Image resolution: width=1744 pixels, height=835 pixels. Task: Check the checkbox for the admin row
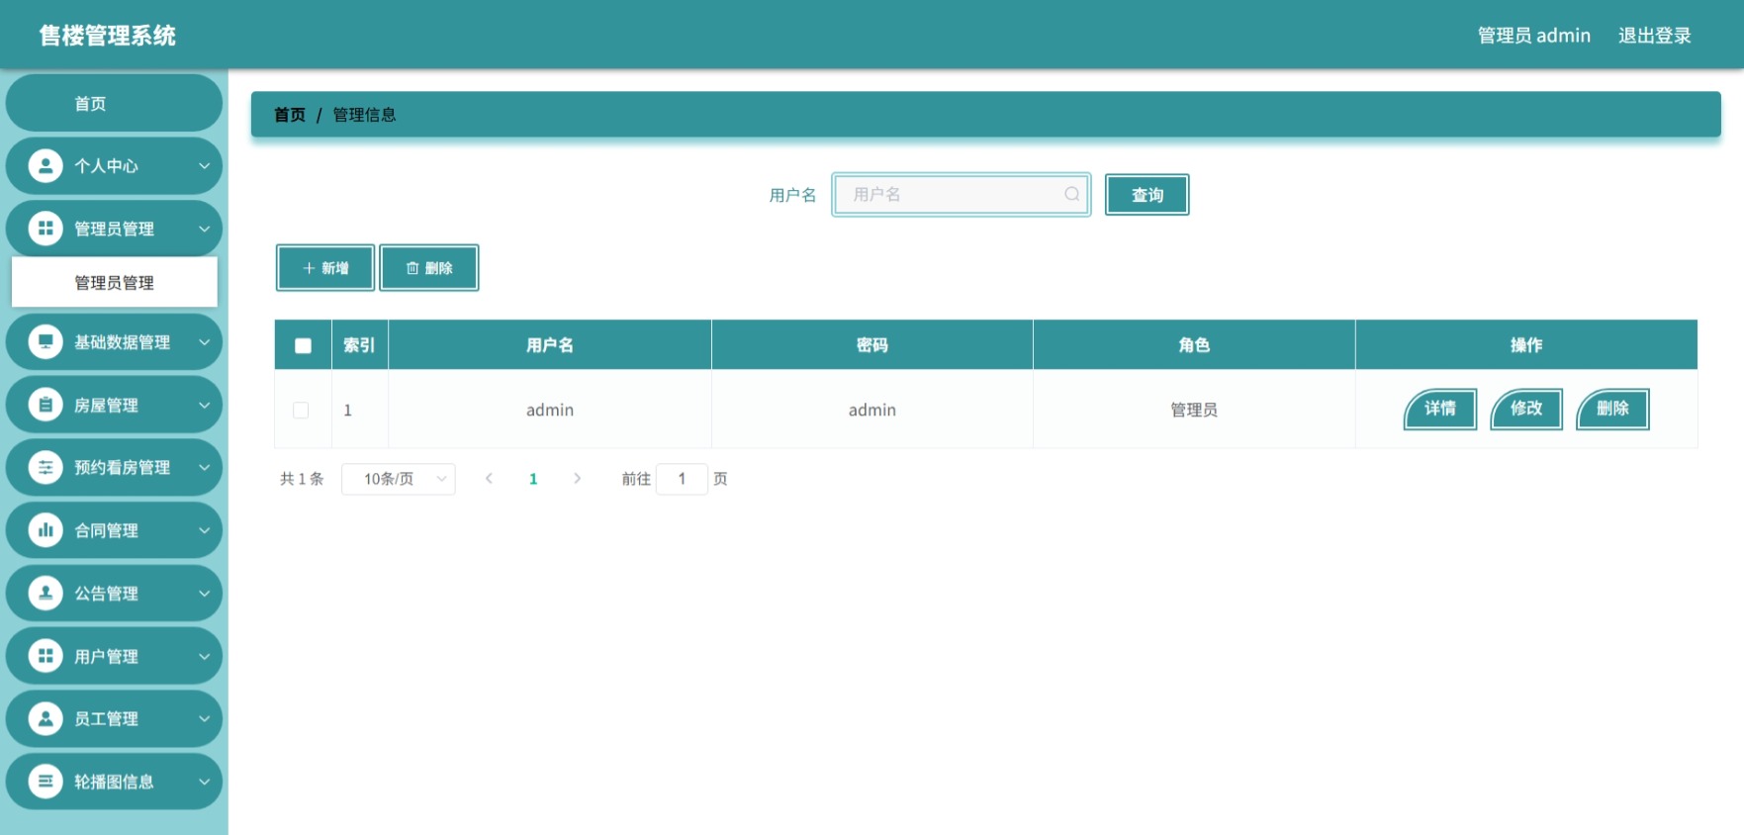point(301,410)
